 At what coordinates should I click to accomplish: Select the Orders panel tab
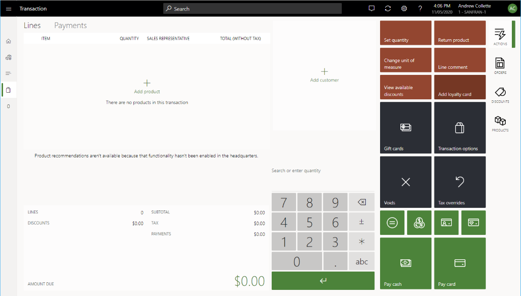pos(500,66)
